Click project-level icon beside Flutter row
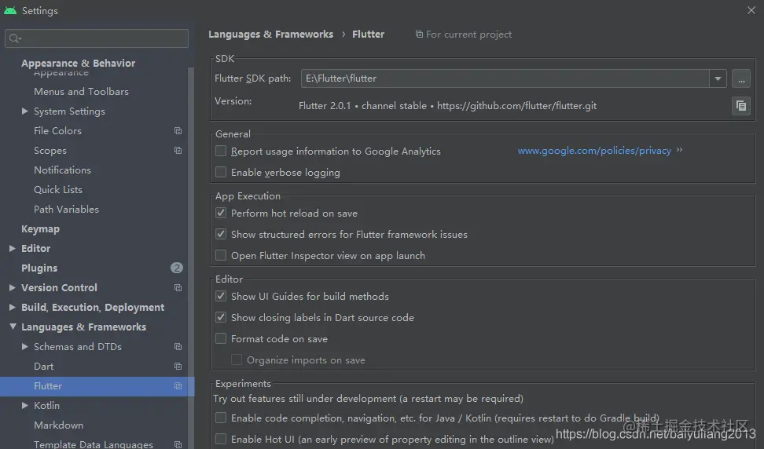Image resolution: width=764 pixels, height=449 pixels. (x=178, y=385)
